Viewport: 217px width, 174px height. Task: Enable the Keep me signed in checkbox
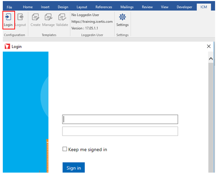click(64, 149)
